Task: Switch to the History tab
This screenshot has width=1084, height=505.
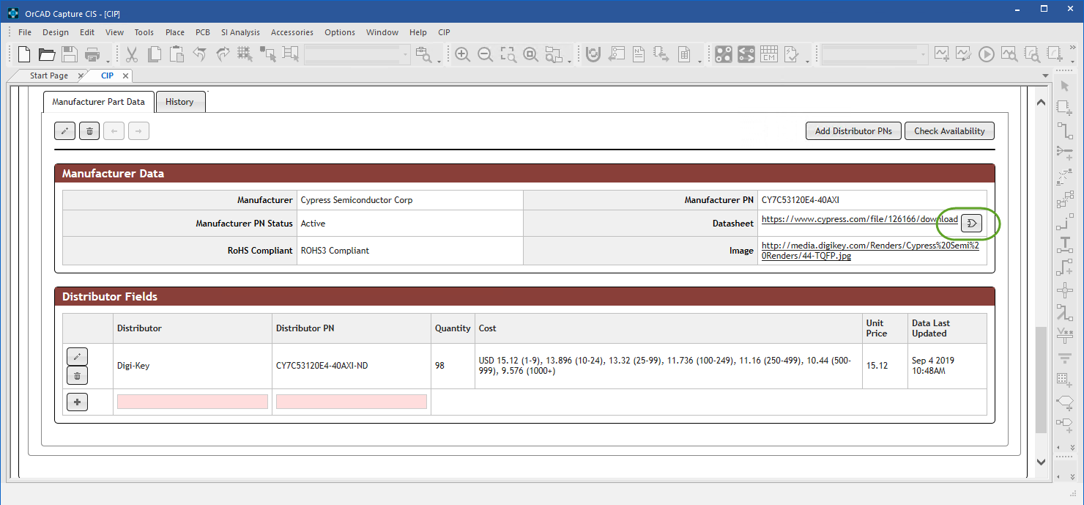Action: (x=180, y=101)
